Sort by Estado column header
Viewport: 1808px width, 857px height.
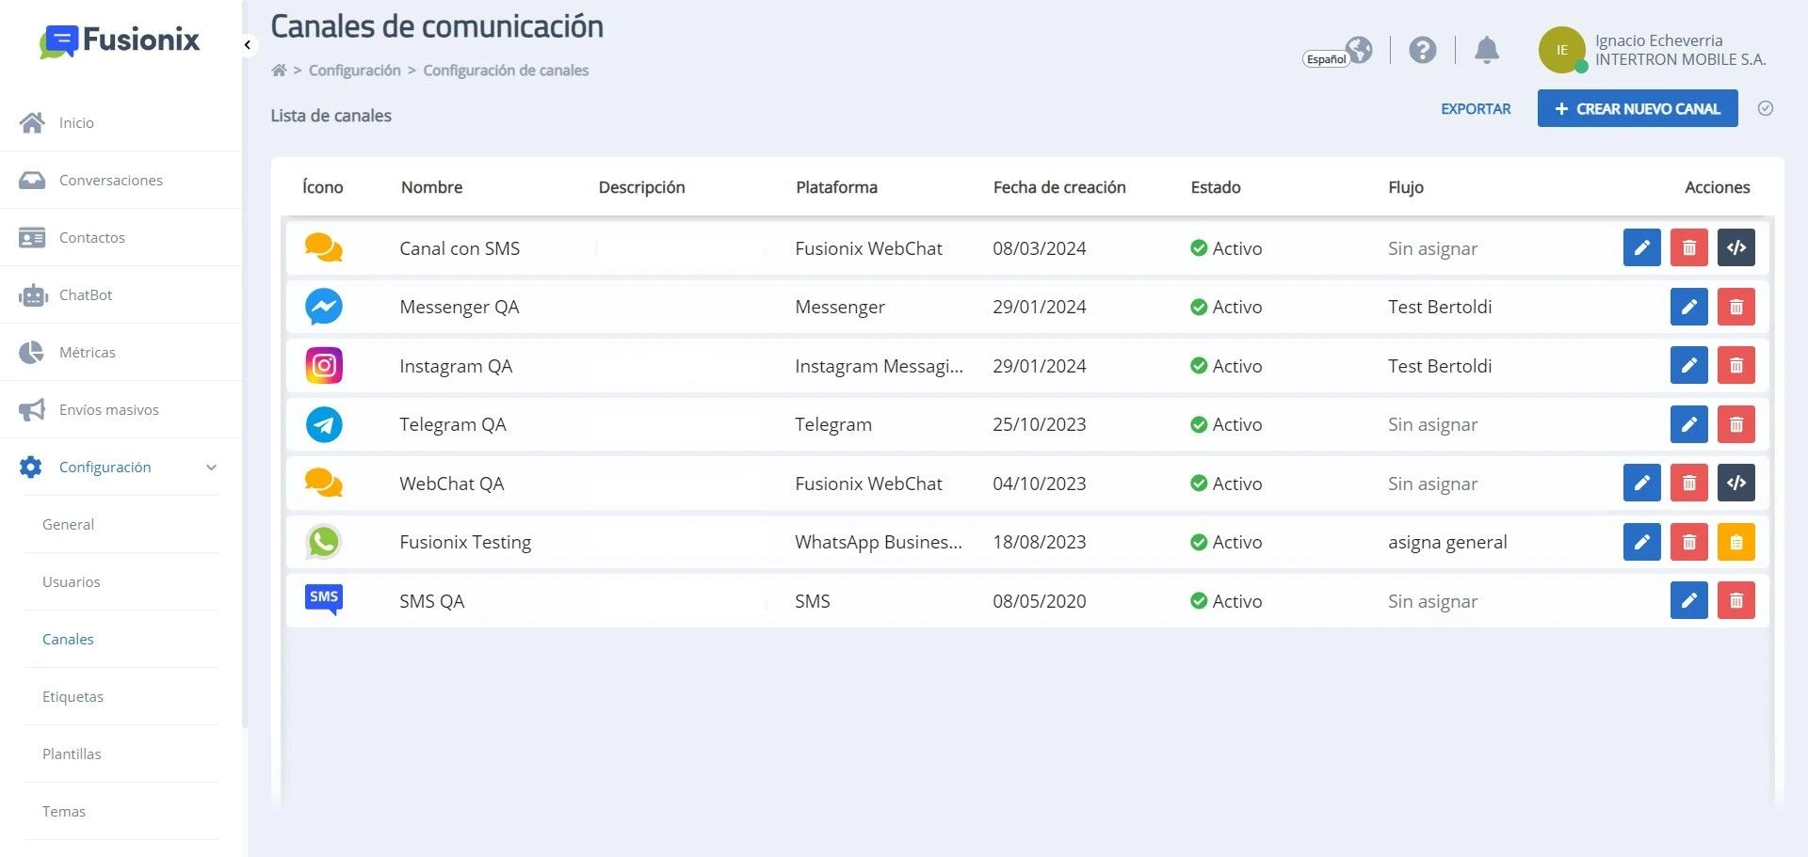(x=1216, y=187)
